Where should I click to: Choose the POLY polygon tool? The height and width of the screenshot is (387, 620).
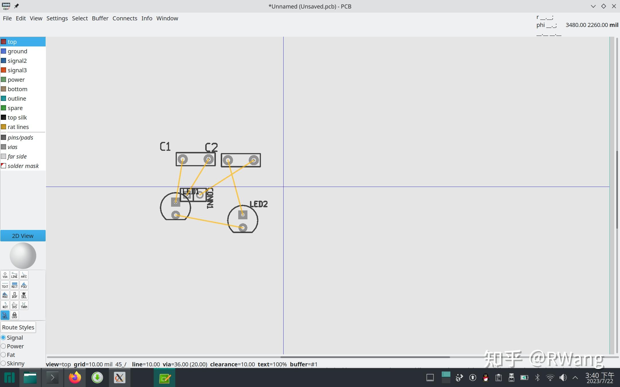[24, 285]
